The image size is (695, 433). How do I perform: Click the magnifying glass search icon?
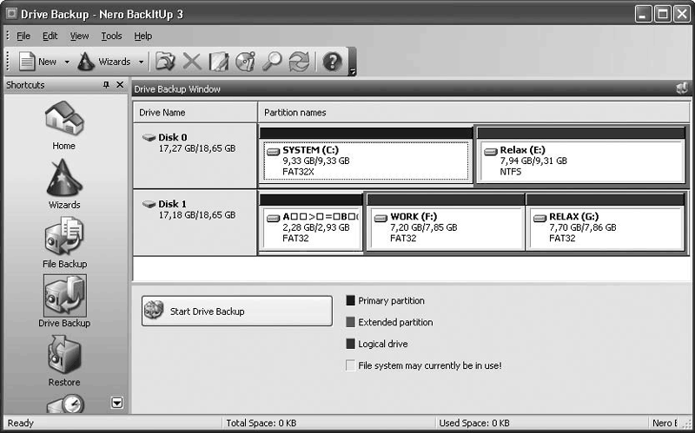click(x=272, y=62)
